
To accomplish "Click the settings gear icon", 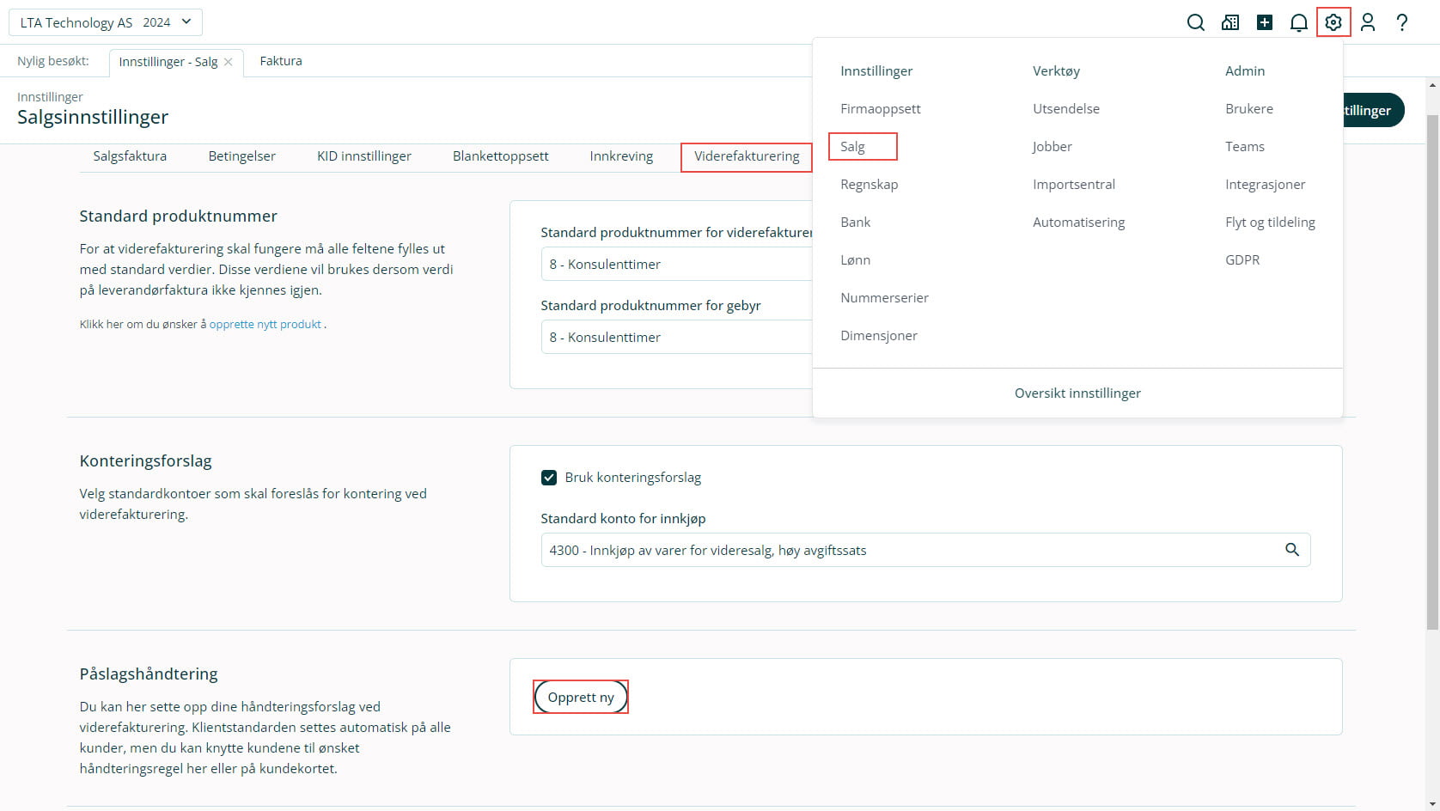I will pos(1333,23).
